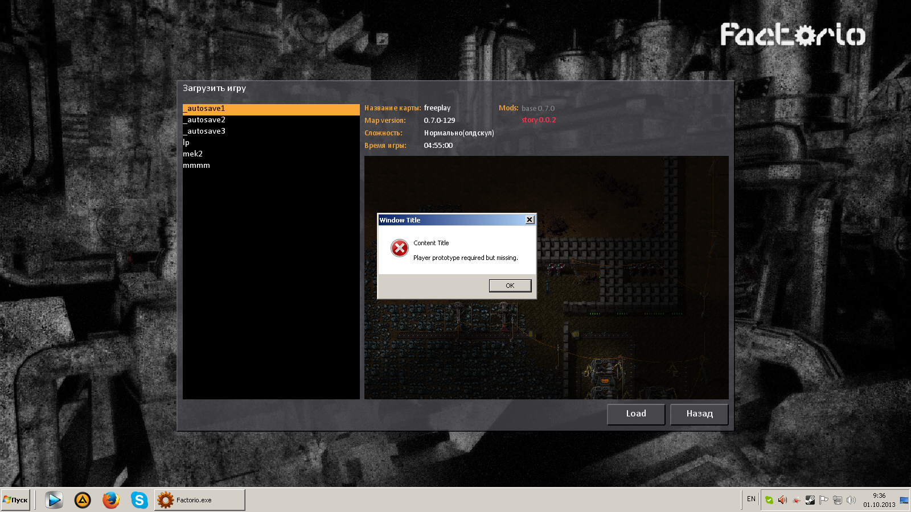Click the red error icon in dialog
Viewport: 911px width, 512px height.
pos(400,248)
